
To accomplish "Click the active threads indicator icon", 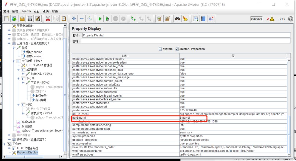I will 291,19.
